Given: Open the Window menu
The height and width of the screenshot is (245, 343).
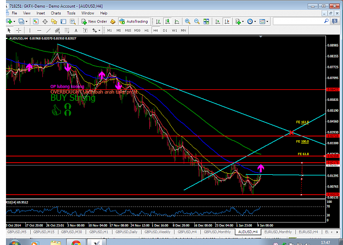Looking at the screenshot, I should coord(88,13).
